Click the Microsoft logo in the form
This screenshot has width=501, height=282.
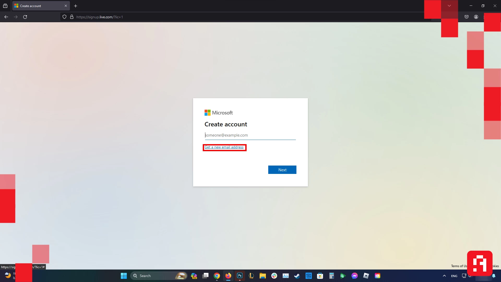click(219, 113)
